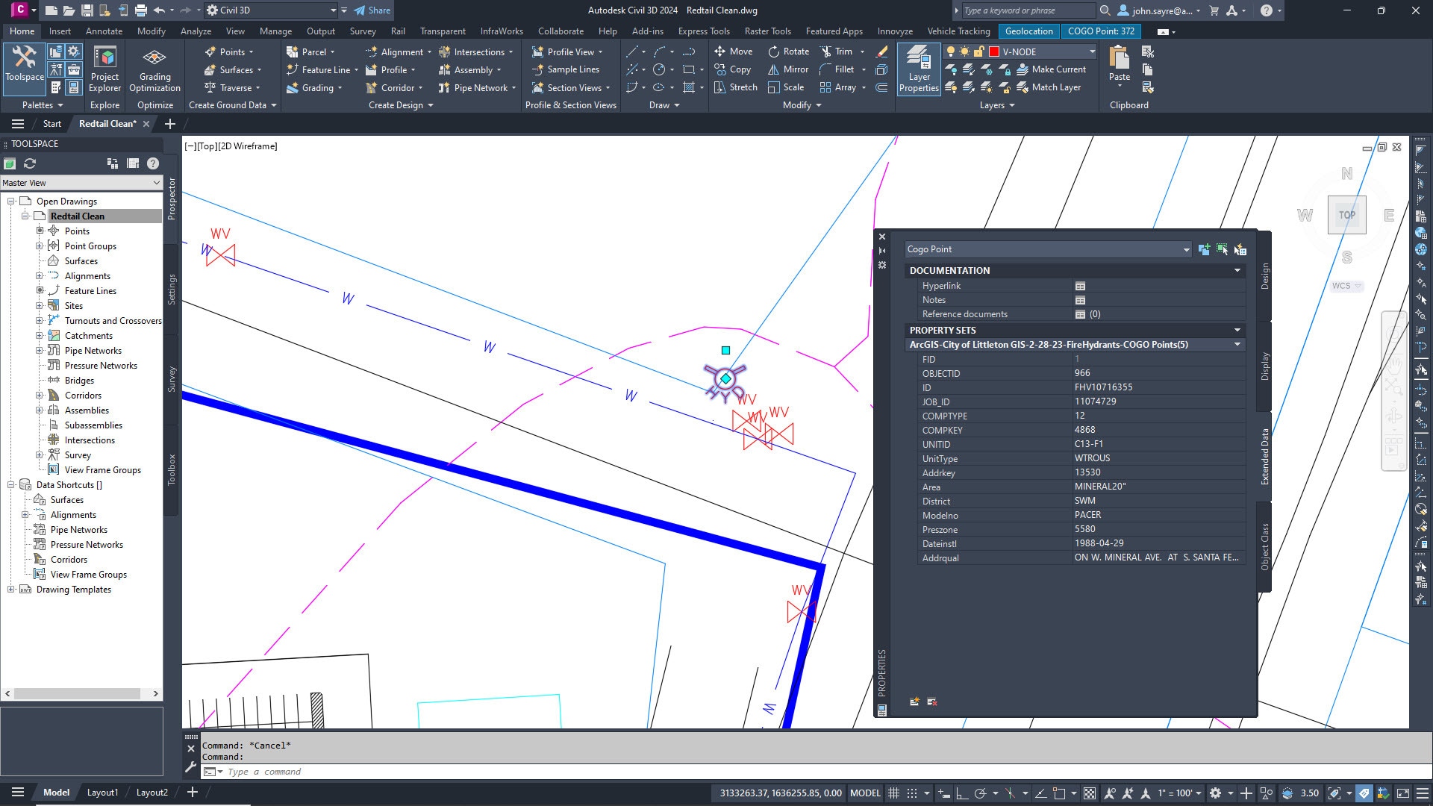Click the TOP face of ViewCube

(1346, 215)
